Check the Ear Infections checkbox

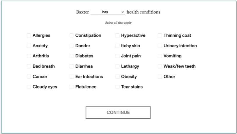(72, 77)
